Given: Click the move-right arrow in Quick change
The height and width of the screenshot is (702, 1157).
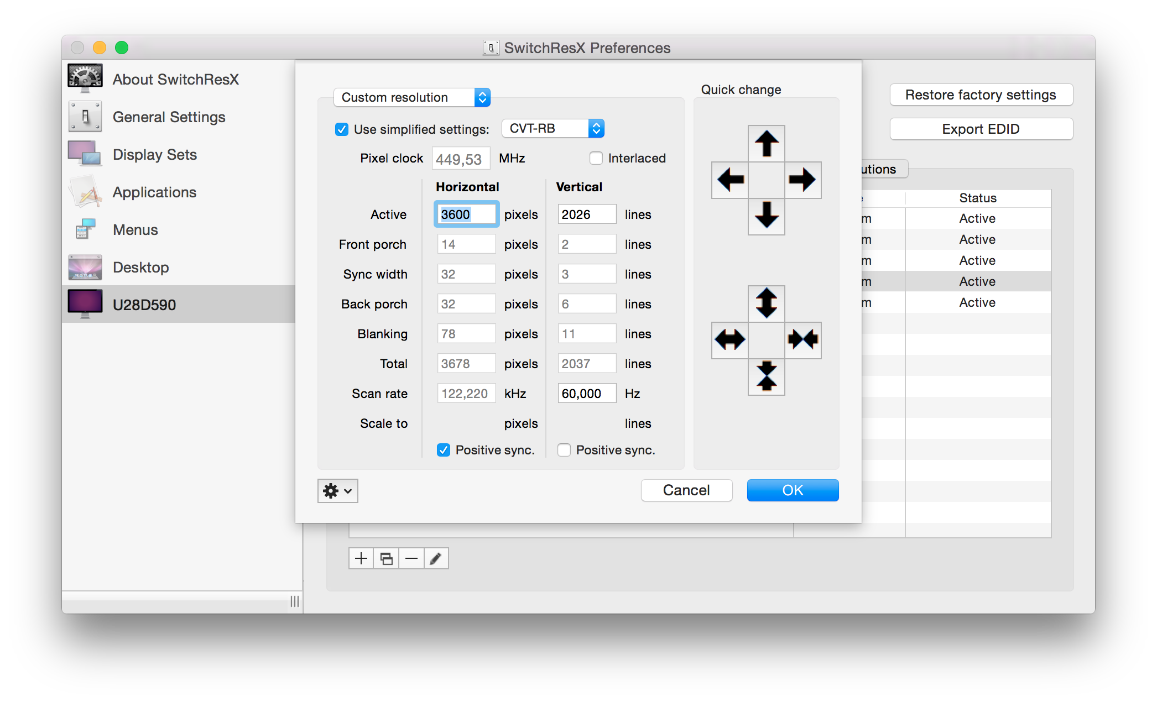Looking at the screenshot, I should [x=802, y=180].
